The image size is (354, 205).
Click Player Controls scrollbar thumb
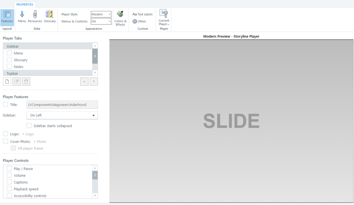[95, 175]
